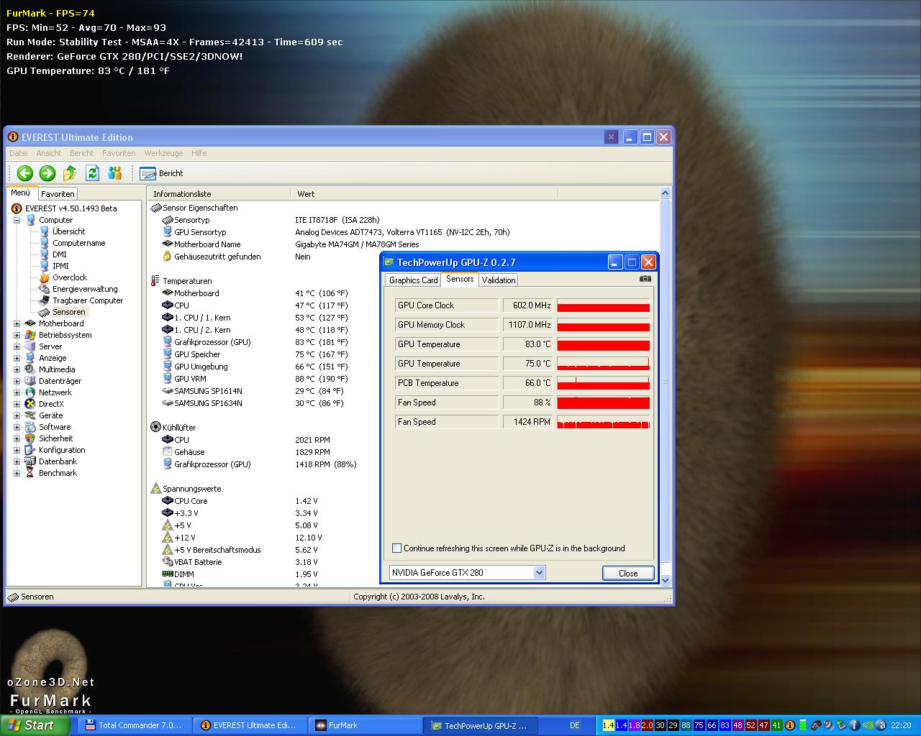The height and width of the screenshot is (736, 921).
Task: Click the EVEREST list scroll up arrow
Action: pos(665,193)
